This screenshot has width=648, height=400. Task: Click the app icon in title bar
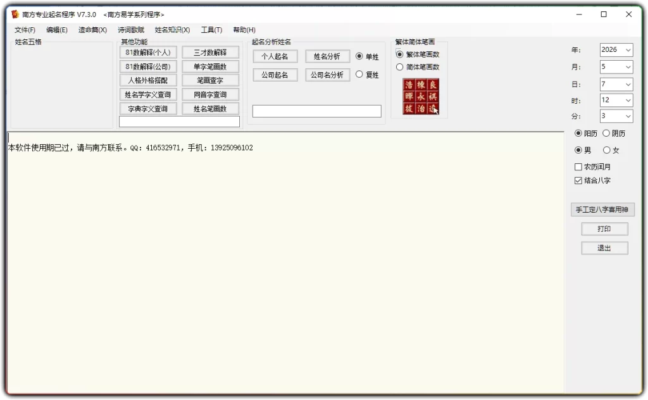(x=15, y=15)
